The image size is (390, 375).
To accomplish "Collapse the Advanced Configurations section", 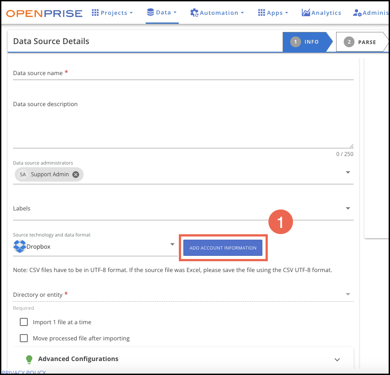I will 337,359.
